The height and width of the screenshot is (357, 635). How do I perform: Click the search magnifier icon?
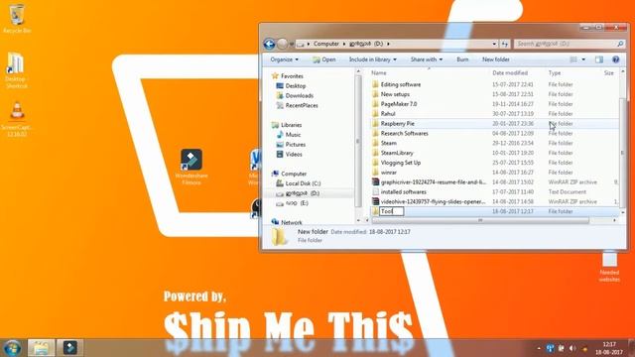pyautogui.click(x=620, y=44)
